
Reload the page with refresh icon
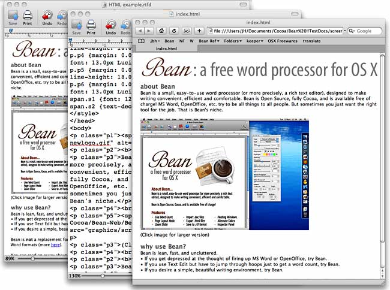[x=174, y=31]
